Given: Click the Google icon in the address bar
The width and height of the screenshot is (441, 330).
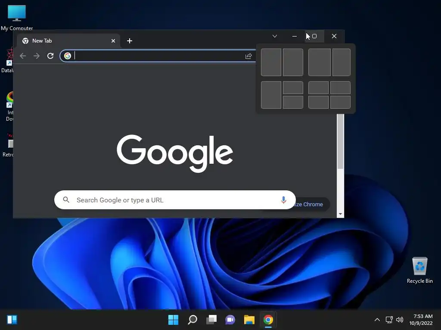Looking at the screenshot, I should click(x=68, y=56).
